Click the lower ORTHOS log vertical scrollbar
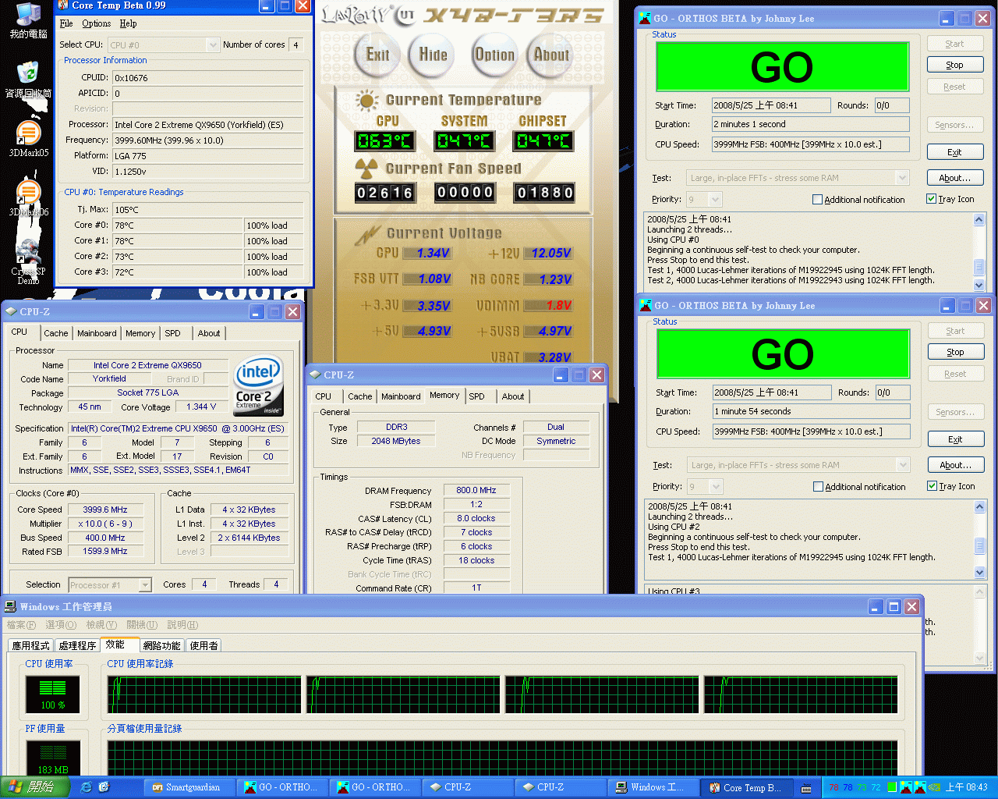Image resolution: width=998 pixels, height=799 pixels. (x=980, y=539)
